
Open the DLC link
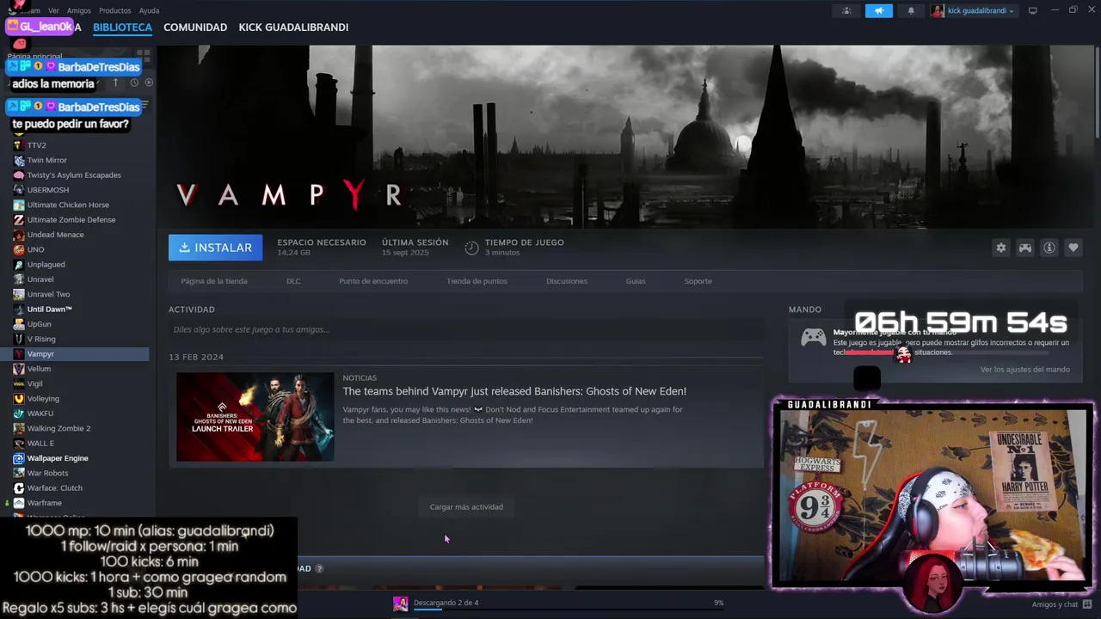[x=293, y=281]
